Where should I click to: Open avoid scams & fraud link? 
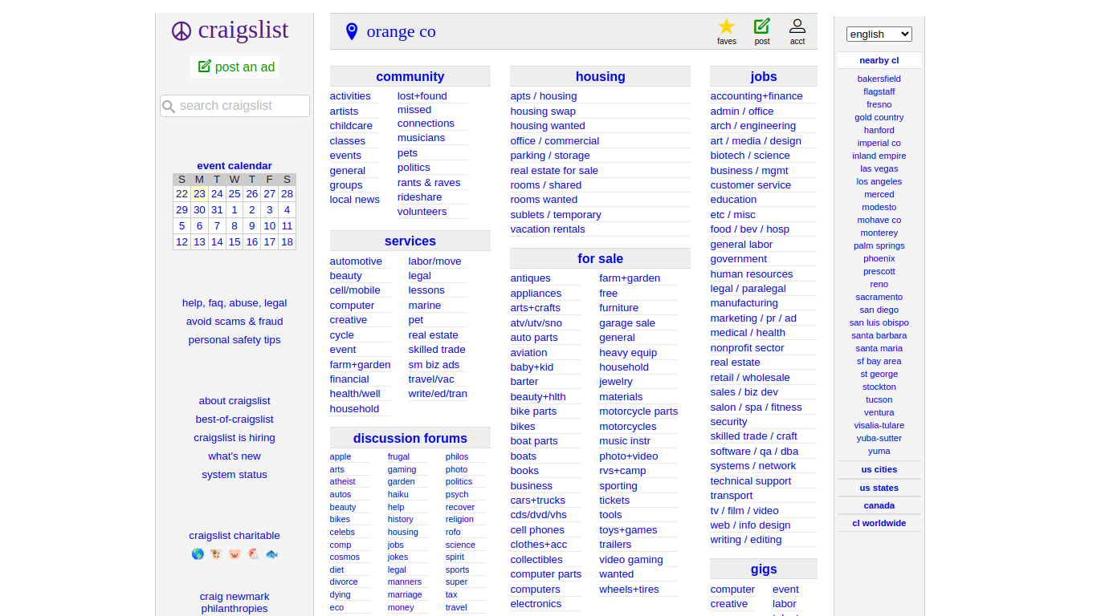[x=234, y=322]
